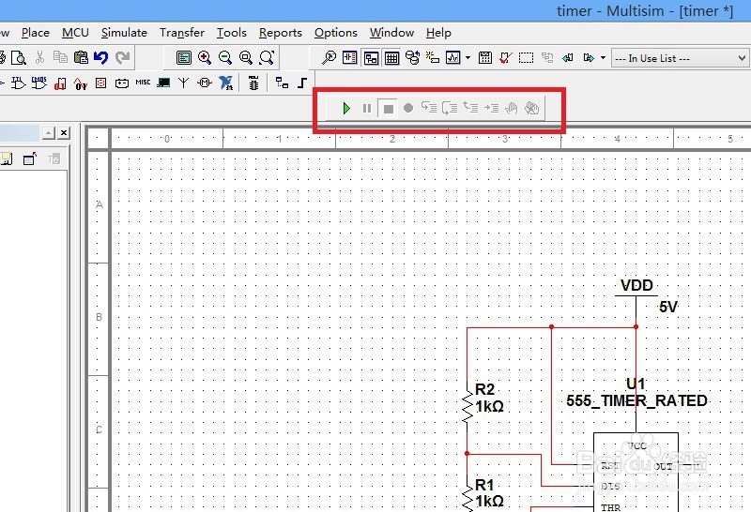This screenshot has width=751, height=512.
Task: Place a TTL component
Action: coord(18,83)
